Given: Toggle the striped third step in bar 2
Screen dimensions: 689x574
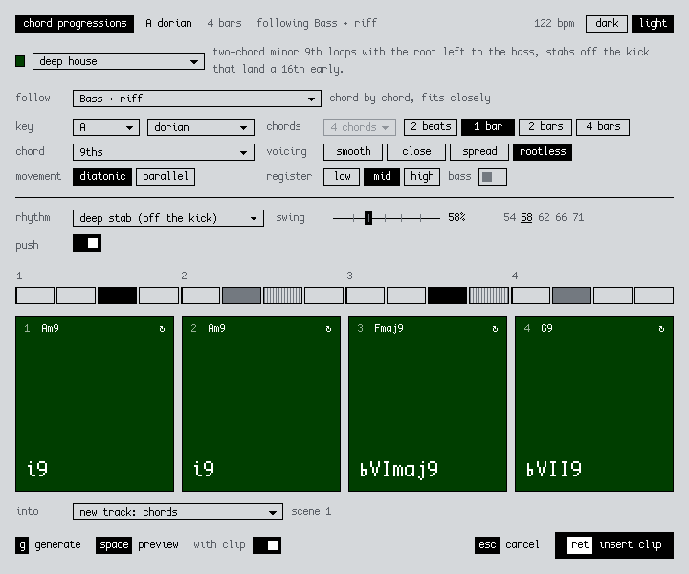Looking at the screenshot, I should (x=282, y=296).
